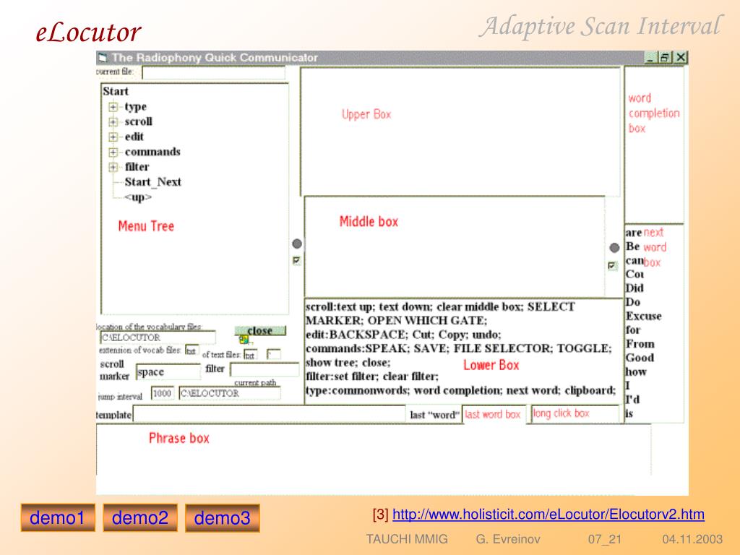The image size is (740, 555).
Task: Click small icon beneath the close button
Action: pos(244,340)
